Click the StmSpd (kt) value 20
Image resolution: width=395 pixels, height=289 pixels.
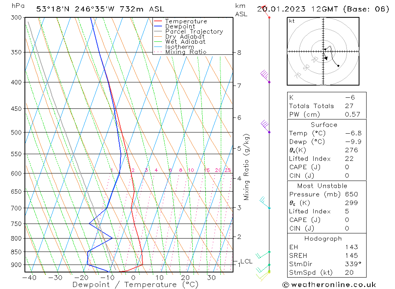[349, 273]
